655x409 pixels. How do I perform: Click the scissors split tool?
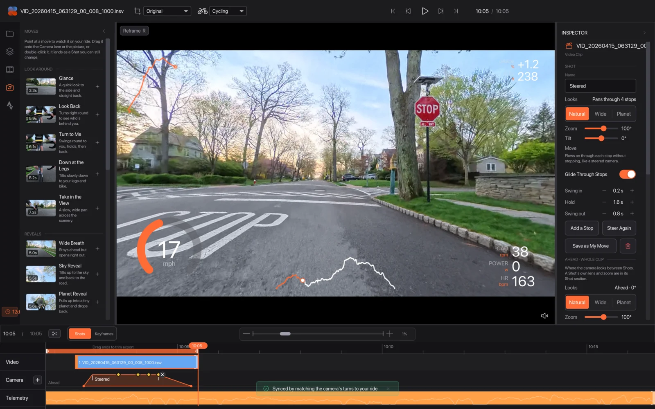54,334
